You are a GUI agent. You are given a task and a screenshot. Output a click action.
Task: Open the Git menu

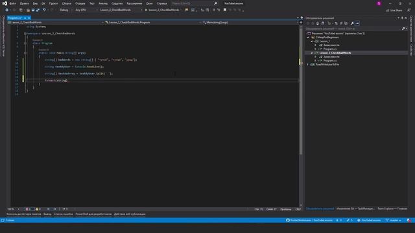pos(43,3)
